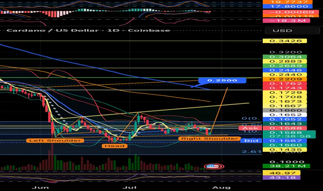
Task: Select the blue 17.8600 indicator value
Action: pos(288,6)
